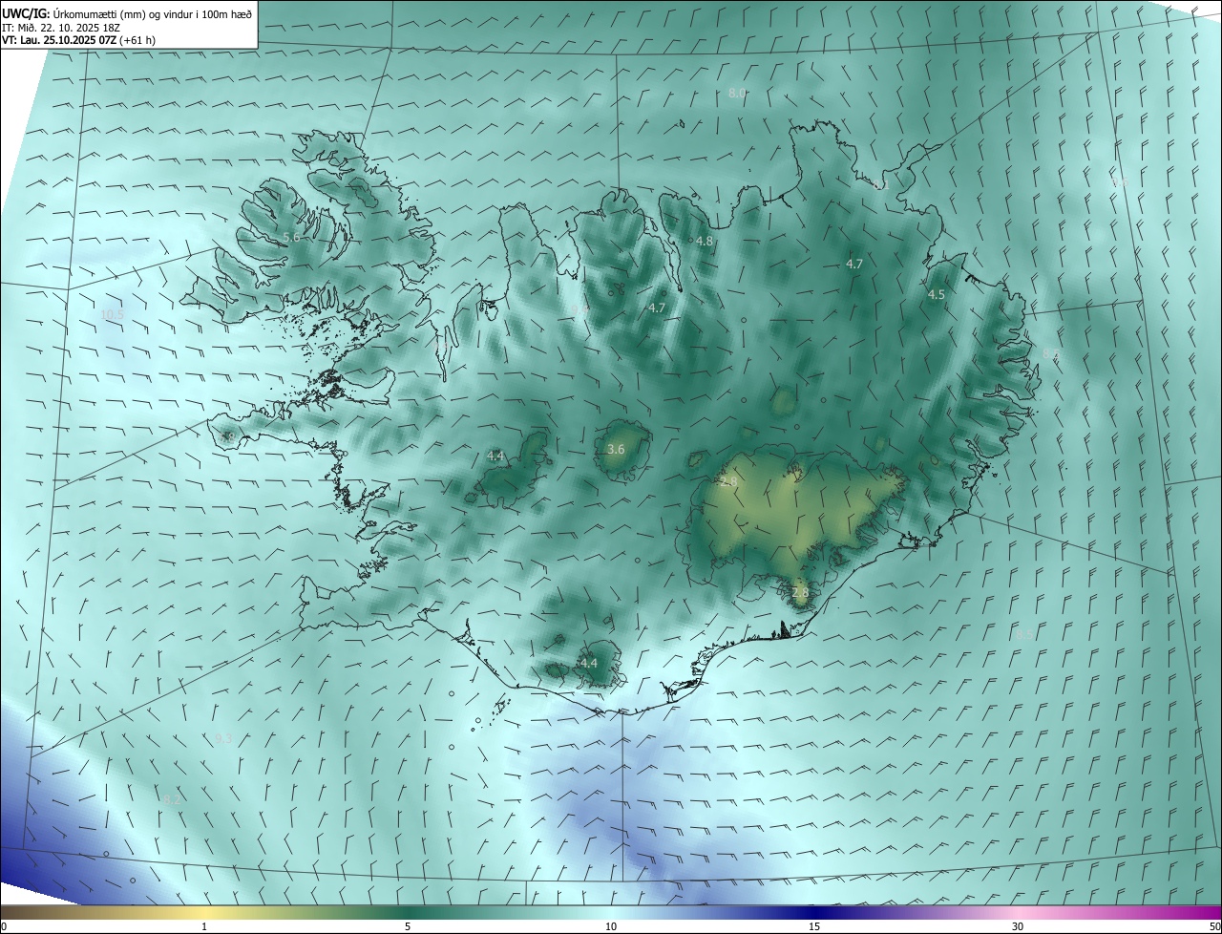
Task: Click the title line 'Úrkomumætti (mm) og vindur i 100m hæð'
Action: click(153, 13)
